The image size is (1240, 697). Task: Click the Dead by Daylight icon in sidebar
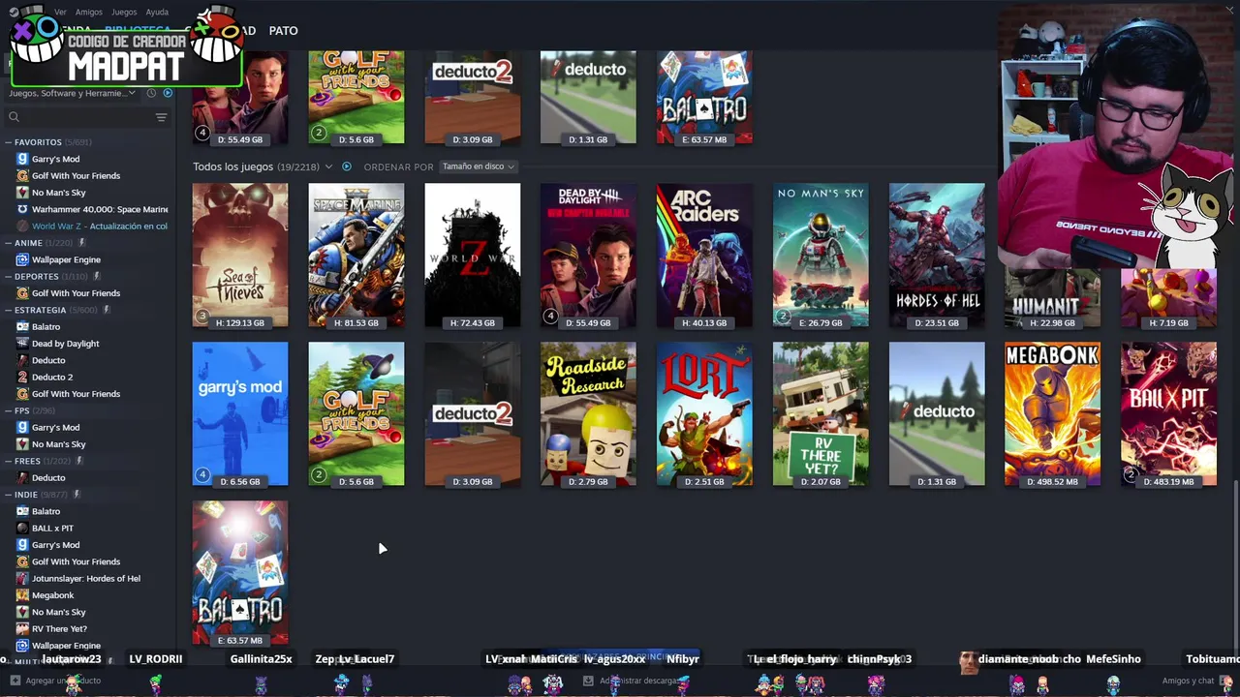[x=22, y=344]
